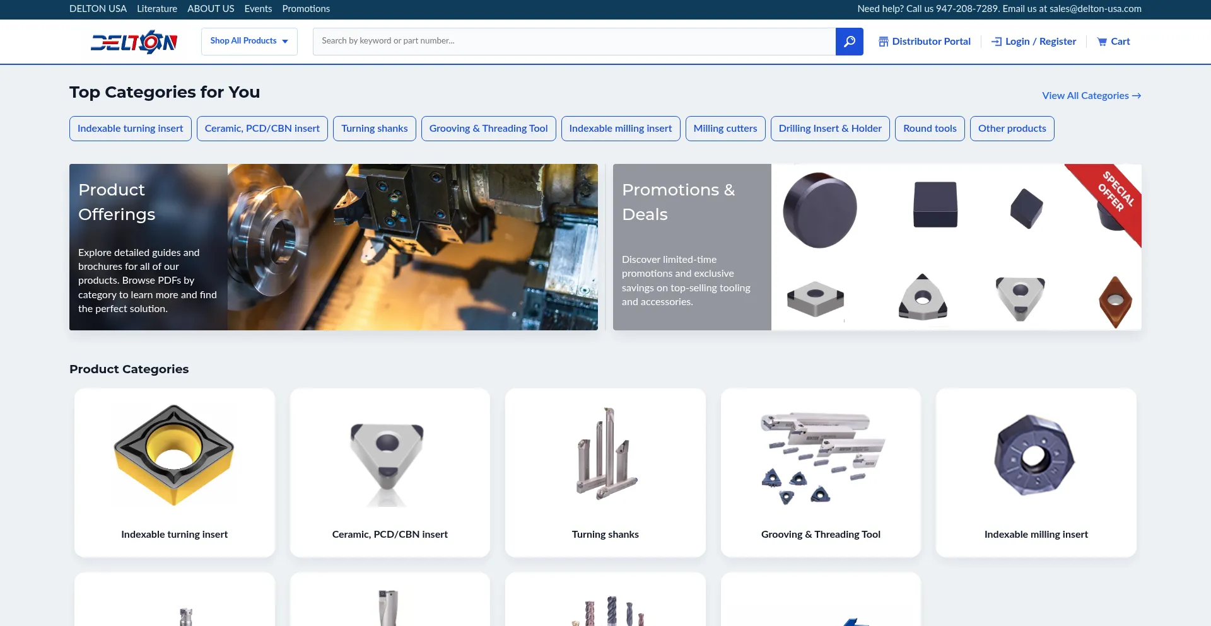Screen dimensions: 1211x626
Task: Open Indexable milling insert card label
Action: coord(1036,535)
